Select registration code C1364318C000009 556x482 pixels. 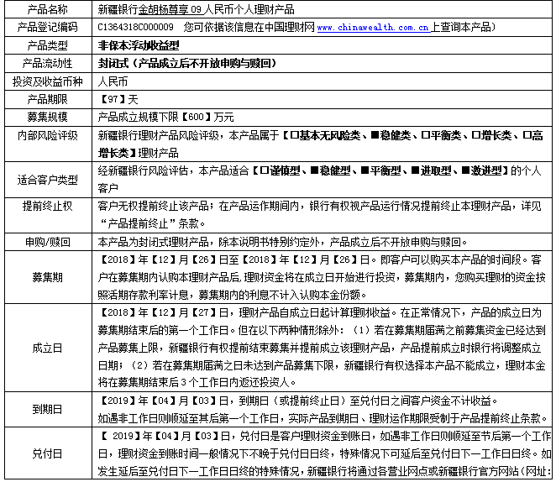click(135, 27)
